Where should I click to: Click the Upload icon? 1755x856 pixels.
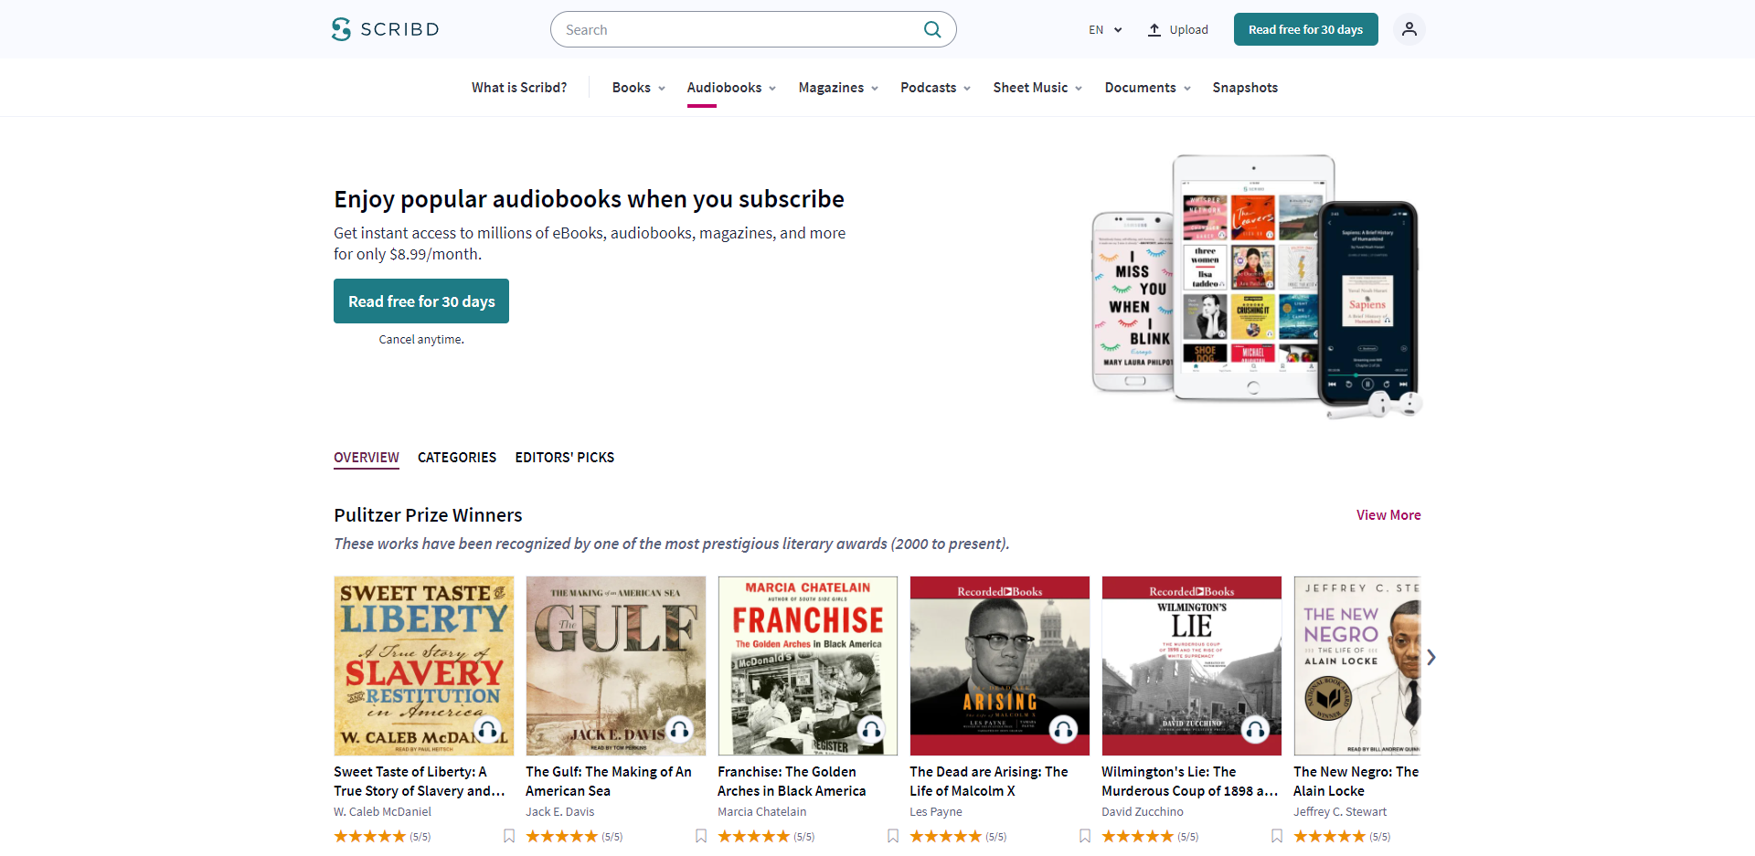click(x=1154, y=29)
